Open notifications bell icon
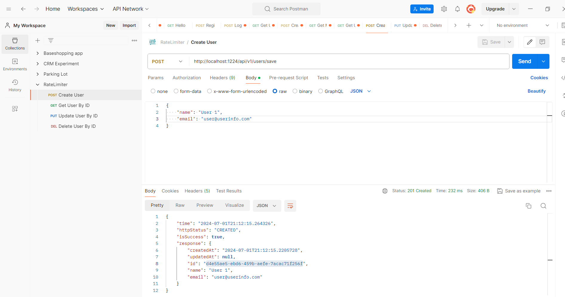The height and width of the screenshot is (297, 565). tap(457, 9)
